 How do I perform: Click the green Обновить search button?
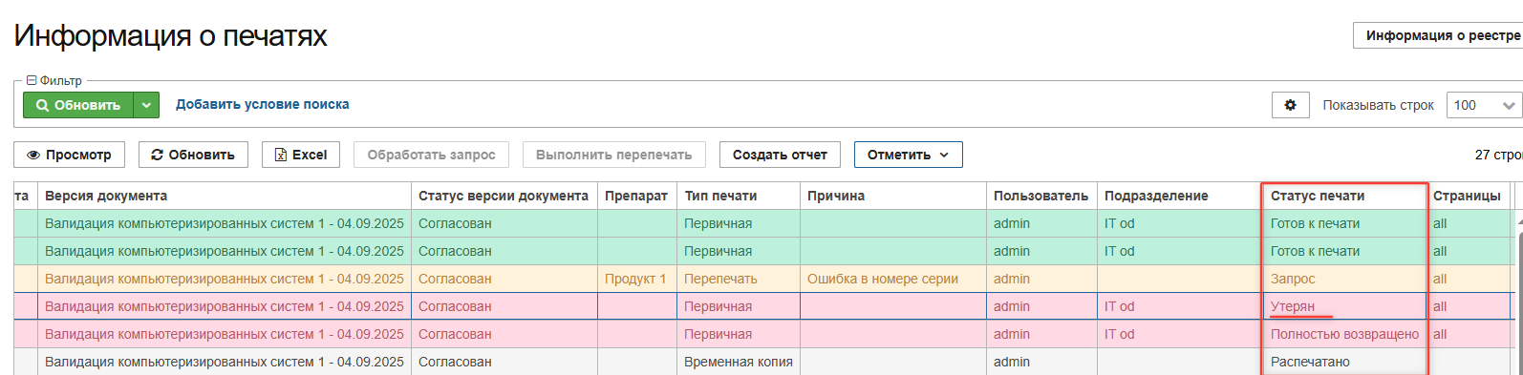(x=78, y=105)
